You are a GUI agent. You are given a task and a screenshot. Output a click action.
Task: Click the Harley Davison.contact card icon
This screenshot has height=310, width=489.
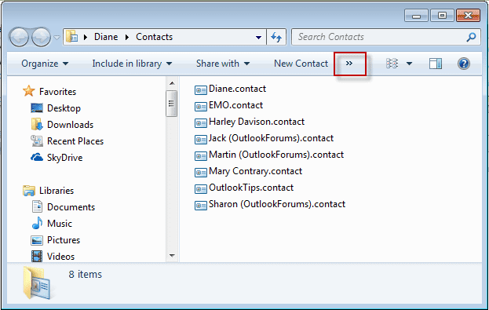(x=200, y=123)
